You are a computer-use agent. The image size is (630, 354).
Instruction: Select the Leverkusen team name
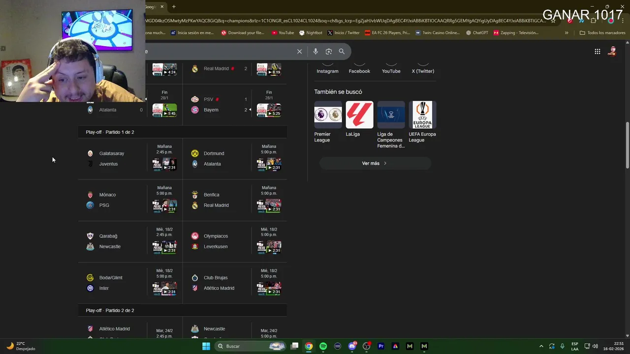(216, 247)
